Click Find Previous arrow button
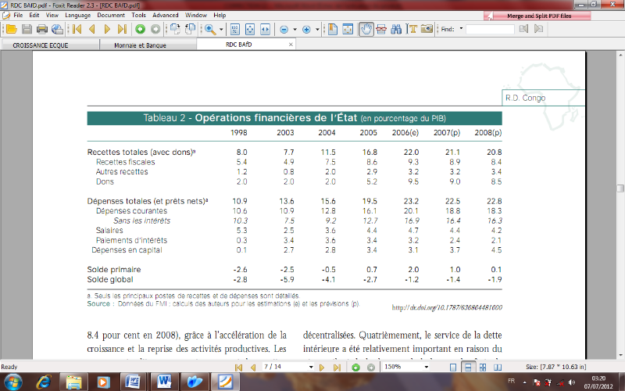Viewport: 625px width, 391px height. pos(523,29)
